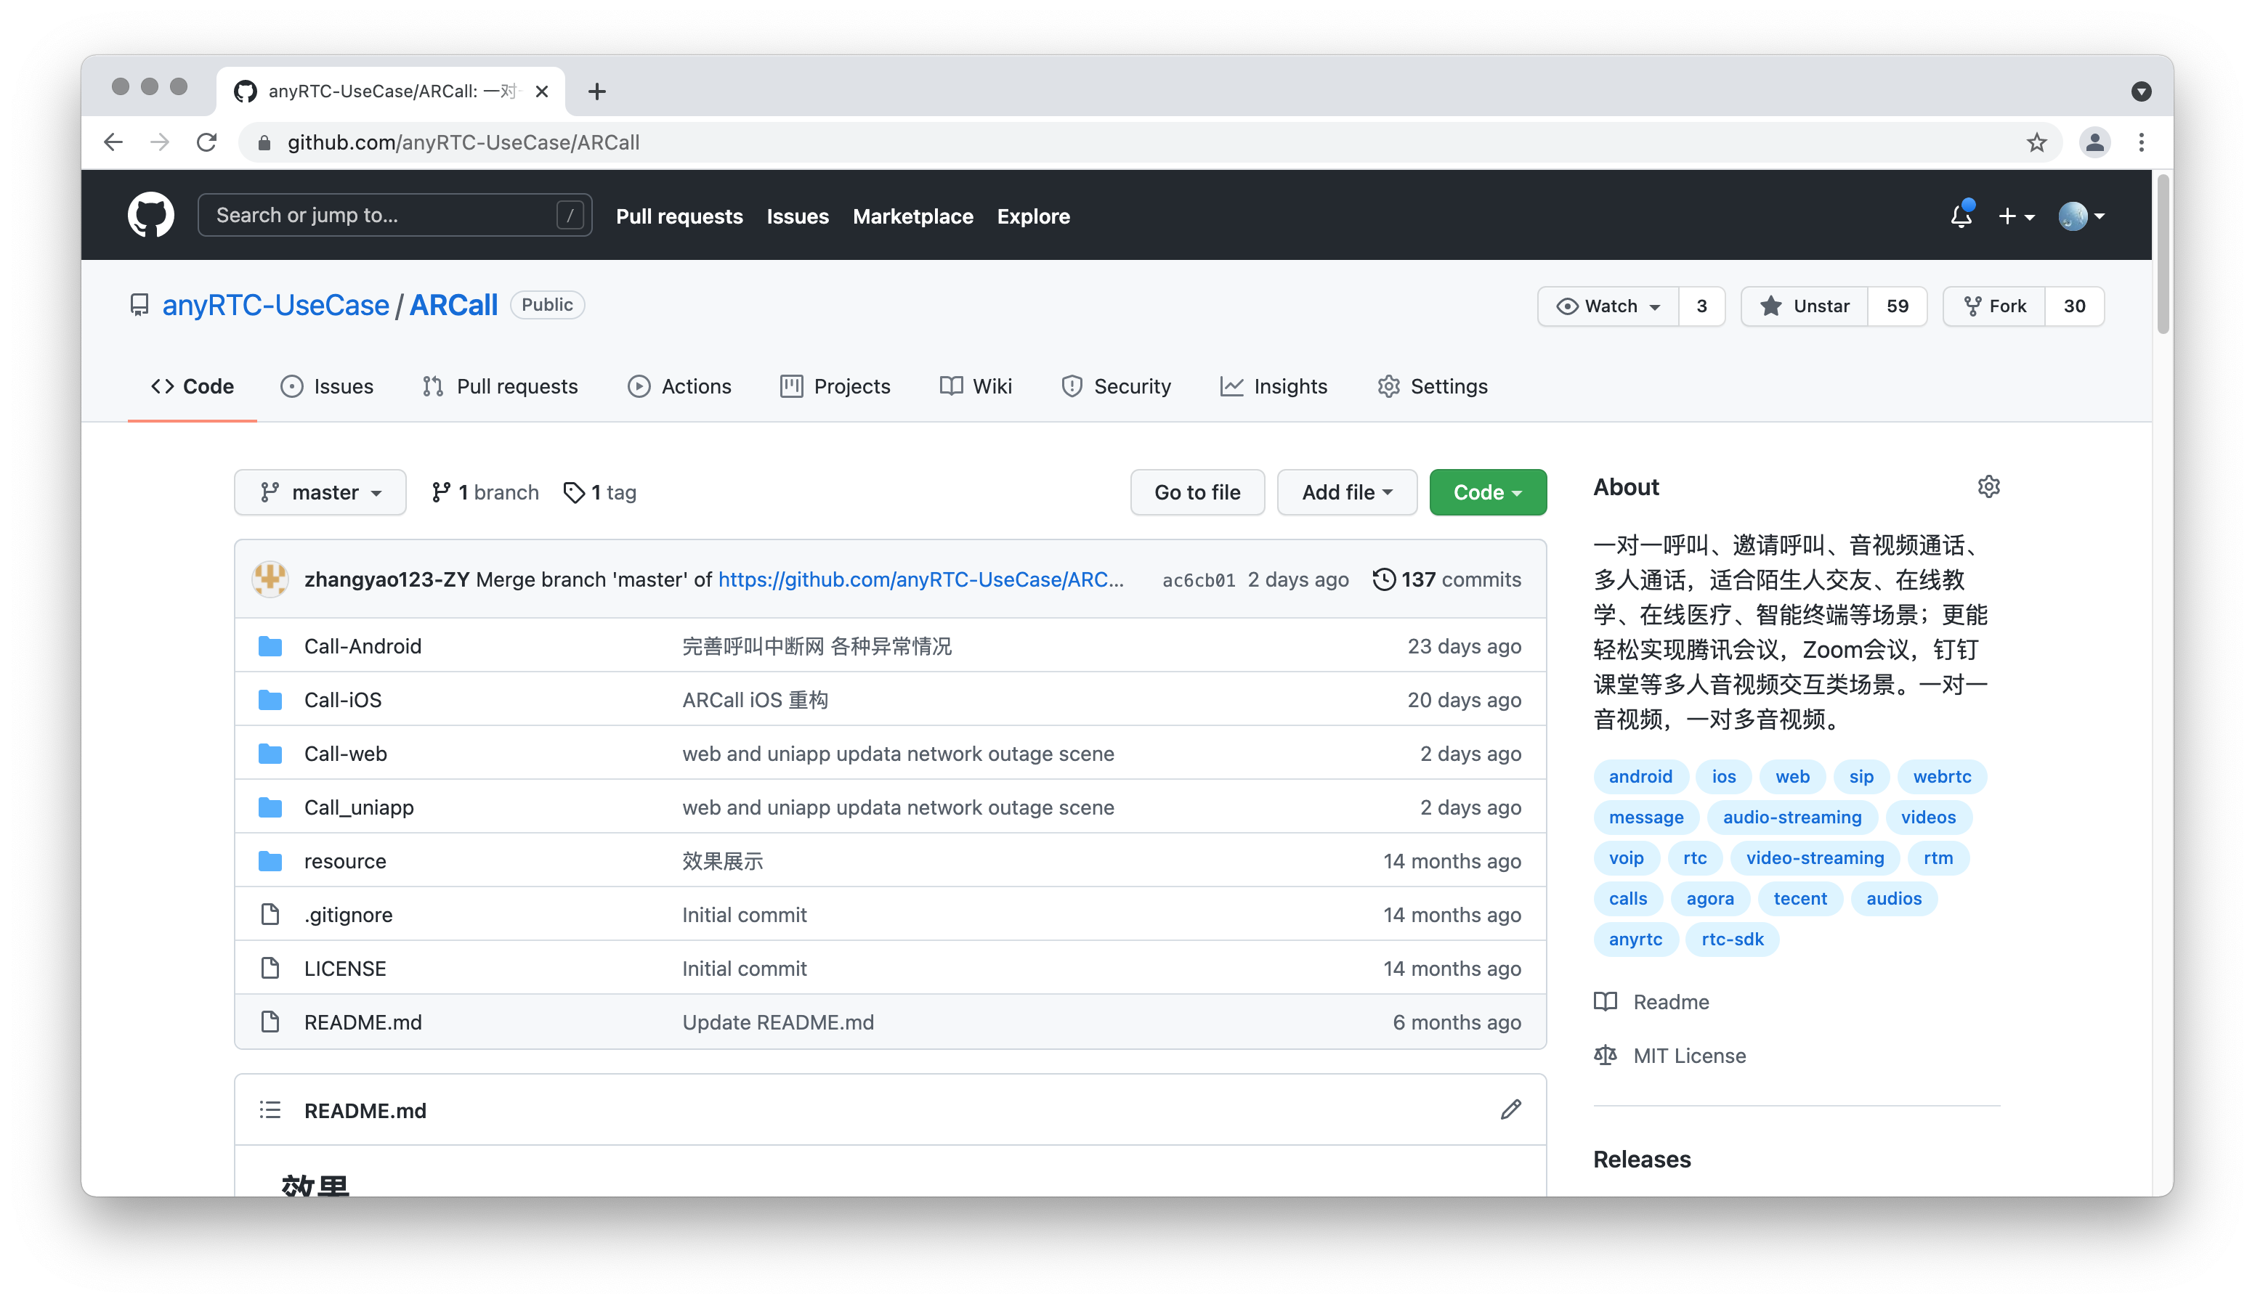Edit README.md using the pencil icon

pos(1510,1109)
